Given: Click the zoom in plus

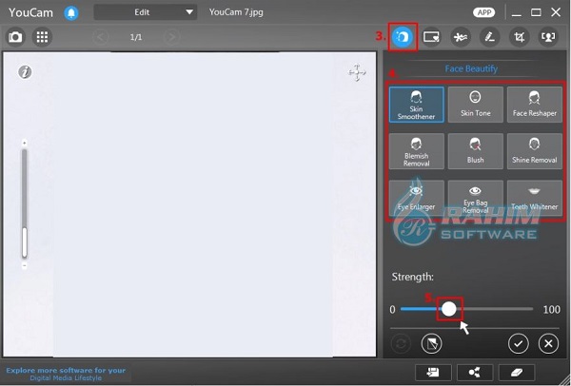Looking at the screenshot, I should 25,143.
